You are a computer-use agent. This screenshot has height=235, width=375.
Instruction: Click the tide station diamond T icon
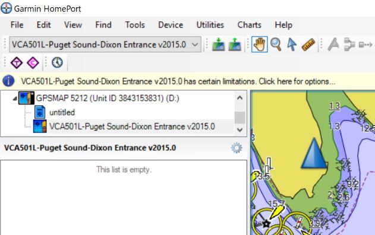(17, 63)
